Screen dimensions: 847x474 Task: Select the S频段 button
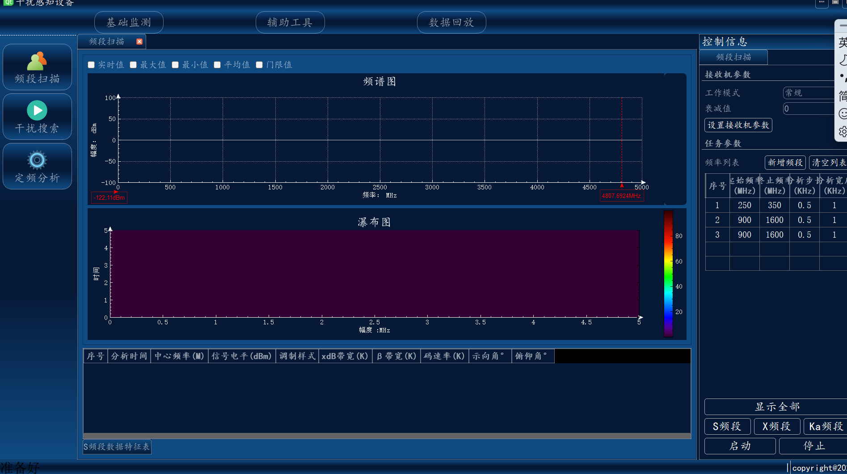coord(727,427)
